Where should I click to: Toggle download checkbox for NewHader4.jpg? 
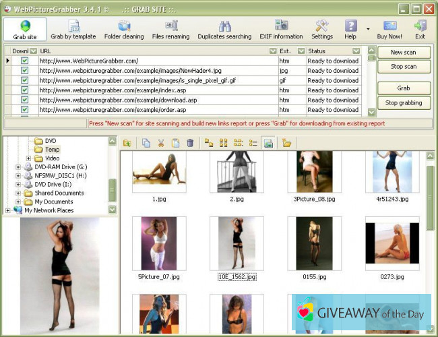pyautogui.click(x=25, y=70)
